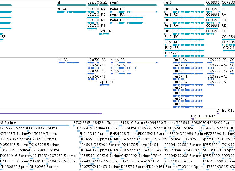Open transcript CG9992-RD

click(216, 20)
